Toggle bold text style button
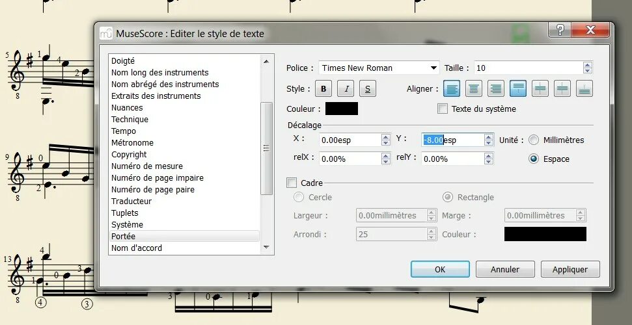Viewport: 632px width, 325px height. 323,89
